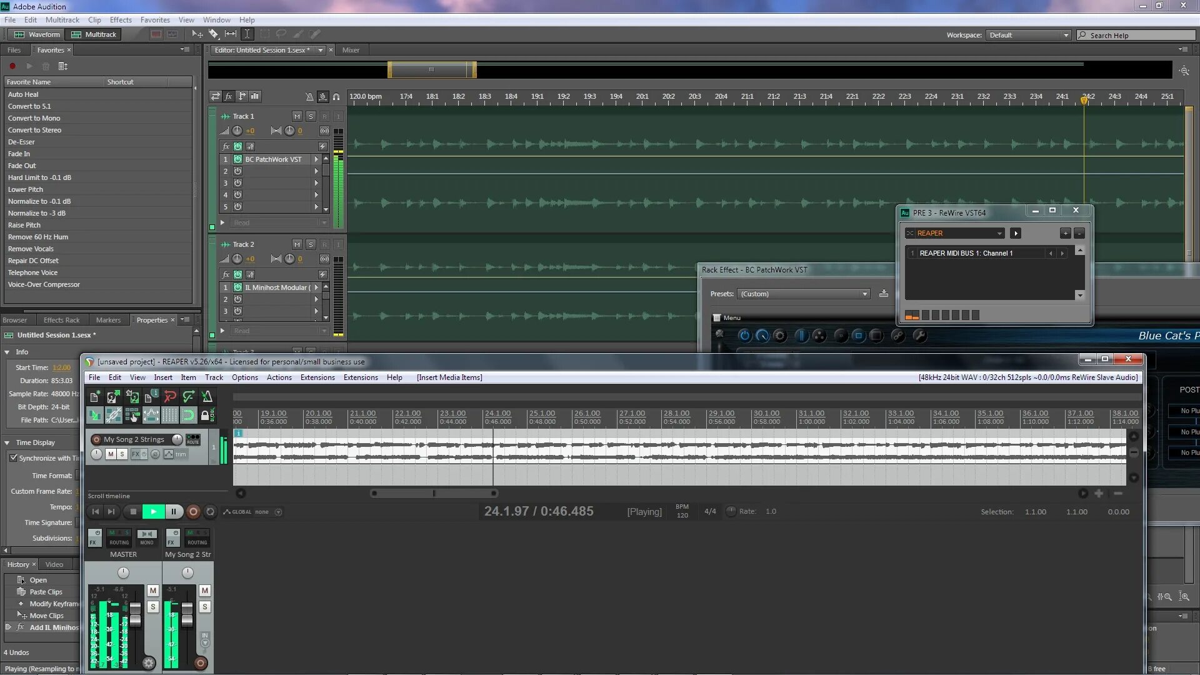Expand the Track 1 automation lanes arrow
Image resolution: width=1200 pixels, height=675 pixels.
tap(222, 222)
